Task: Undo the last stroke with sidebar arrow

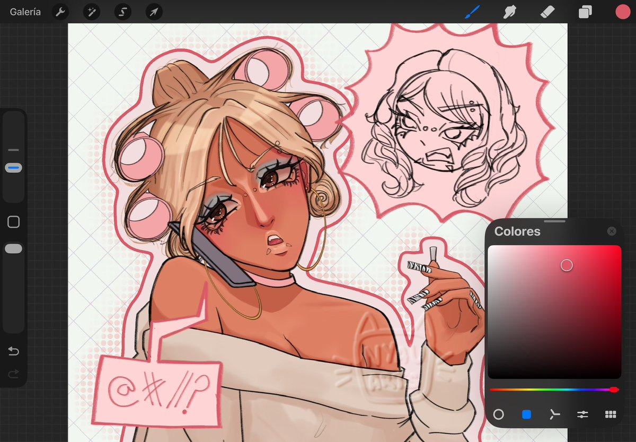Action: [13, 351]
